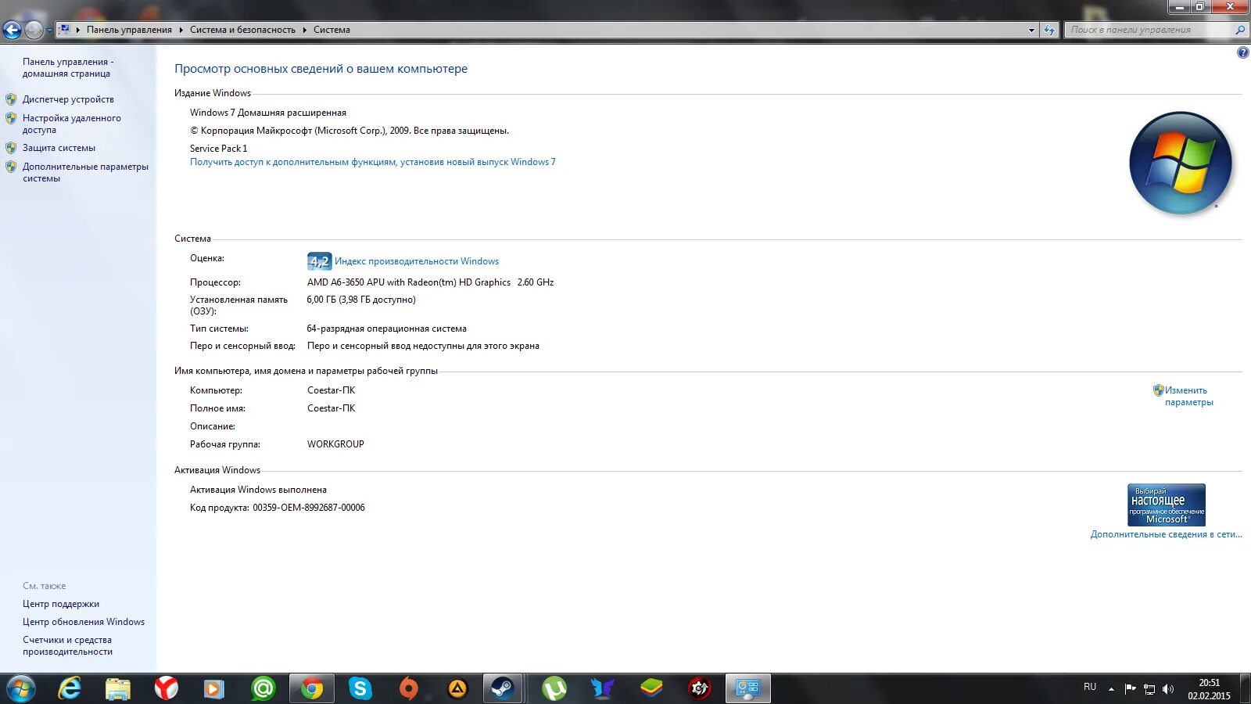
Task: Open Центр обновления Windows
Action: point(84,622)
